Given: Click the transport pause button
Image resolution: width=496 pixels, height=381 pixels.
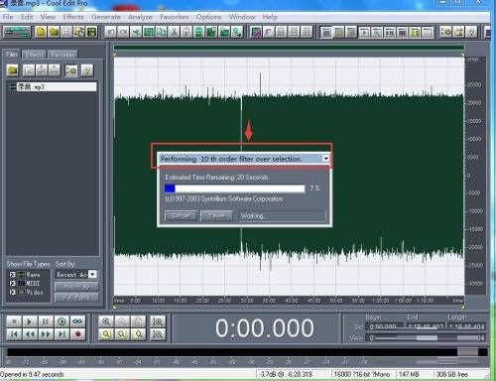Looking at the screenshot, I should (x=46, y=321).
